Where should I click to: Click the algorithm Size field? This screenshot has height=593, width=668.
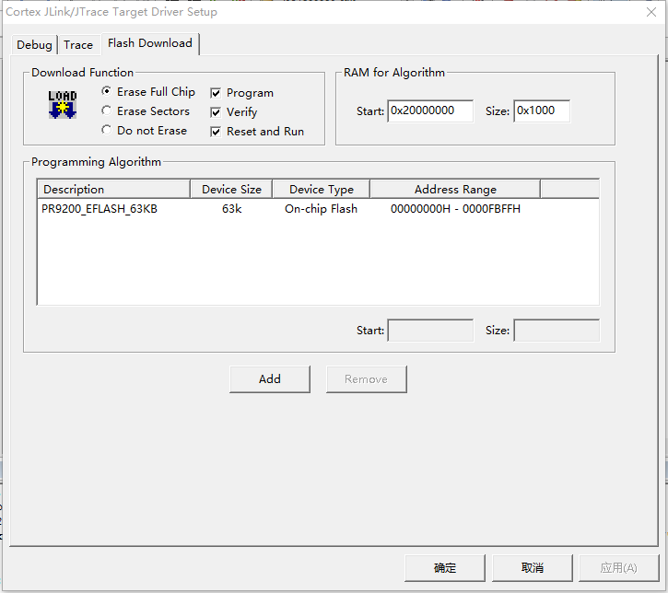[x=557, y=331]
